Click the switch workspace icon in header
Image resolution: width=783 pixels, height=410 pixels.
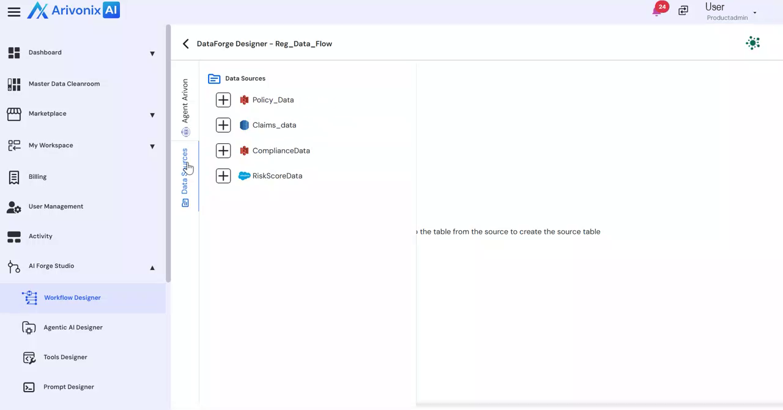click(683, 10)
